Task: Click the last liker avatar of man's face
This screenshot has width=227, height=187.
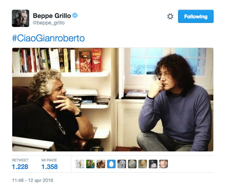Action: pos(164,164)
